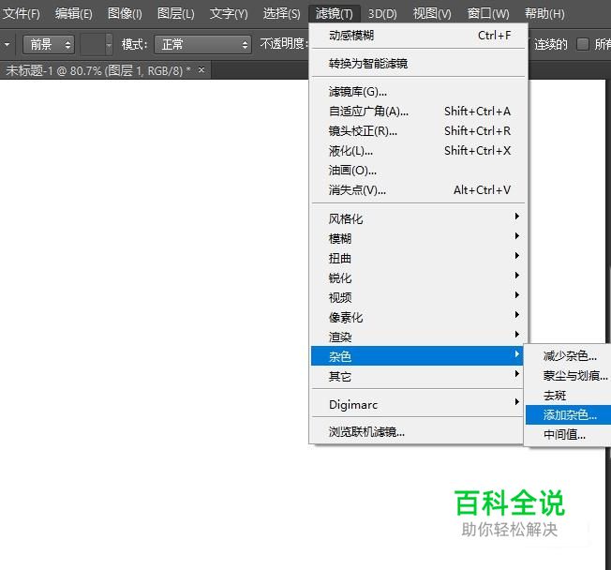
Task: Click 添加杂色... to add noise
Action: pyautogui.click(x=569, y=414)
